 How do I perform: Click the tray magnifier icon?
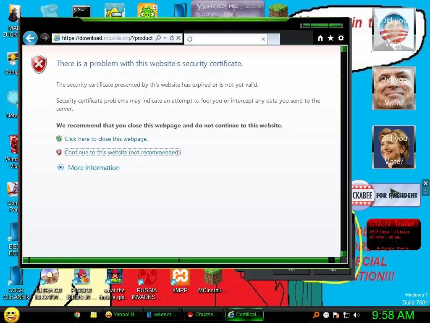[316, 315]
